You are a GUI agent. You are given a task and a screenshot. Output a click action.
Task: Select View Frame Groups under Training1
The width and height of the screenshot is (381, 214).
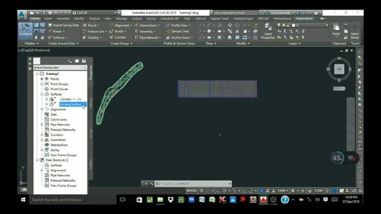tap(64, 155)
